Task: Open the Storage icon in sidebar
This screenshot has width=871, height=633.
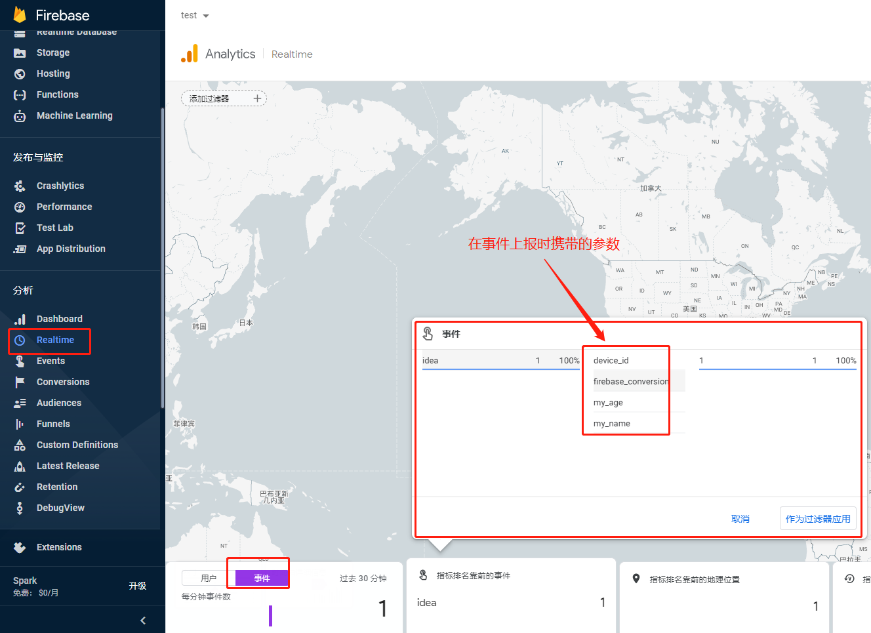Action: (x=20, y=52)
